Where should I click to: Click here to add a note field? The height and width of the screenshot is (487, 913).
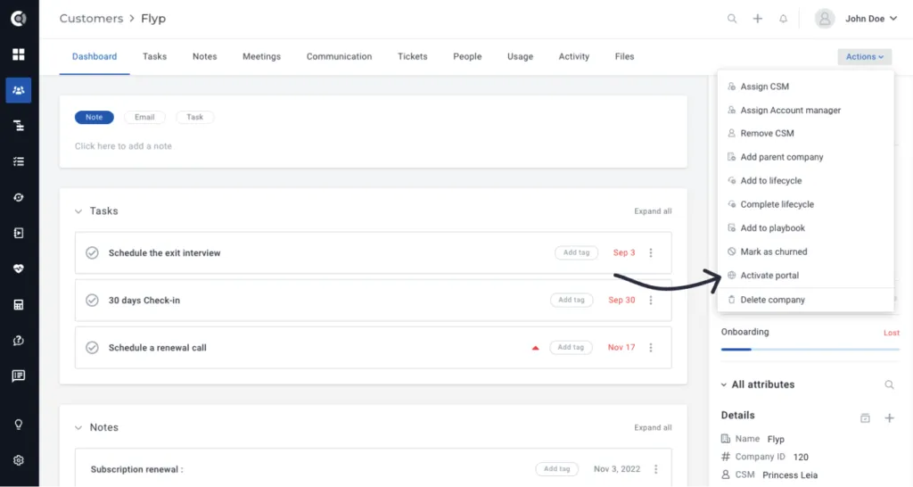pyautogui.click(x=123, y=146)
